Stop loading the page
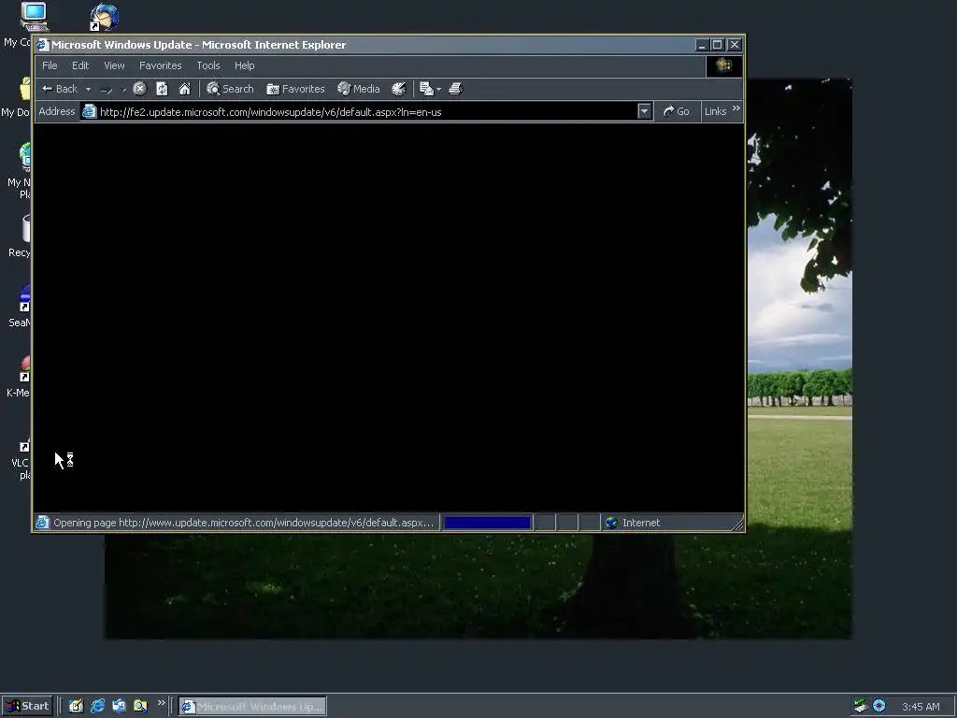The height and width of the screenshot is (718, 957). [140, 89]
